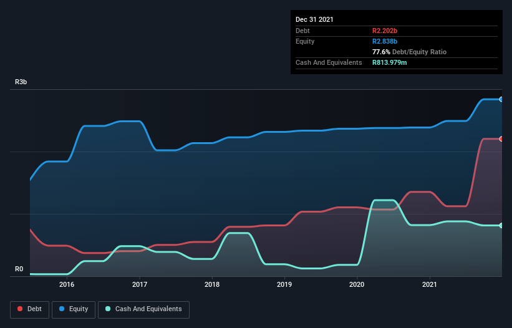
Task: Toggle Cash And Equivalents legend button
Action: coord(143,309)
